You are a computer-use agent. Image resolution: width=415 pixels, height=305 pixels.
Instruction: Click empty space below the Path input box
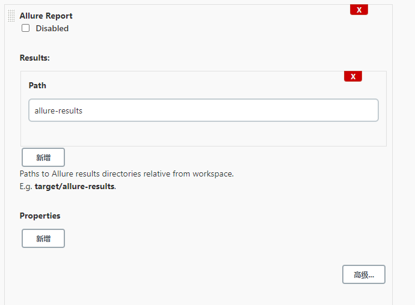pyautogui.click(x=203, y=133)
